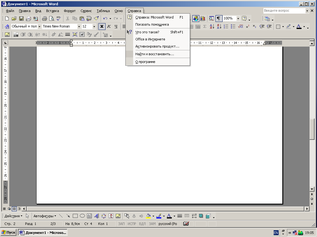The height and width of the screenshot is (237, 317).
Task: Decrease indent icon
Action: 262,27
